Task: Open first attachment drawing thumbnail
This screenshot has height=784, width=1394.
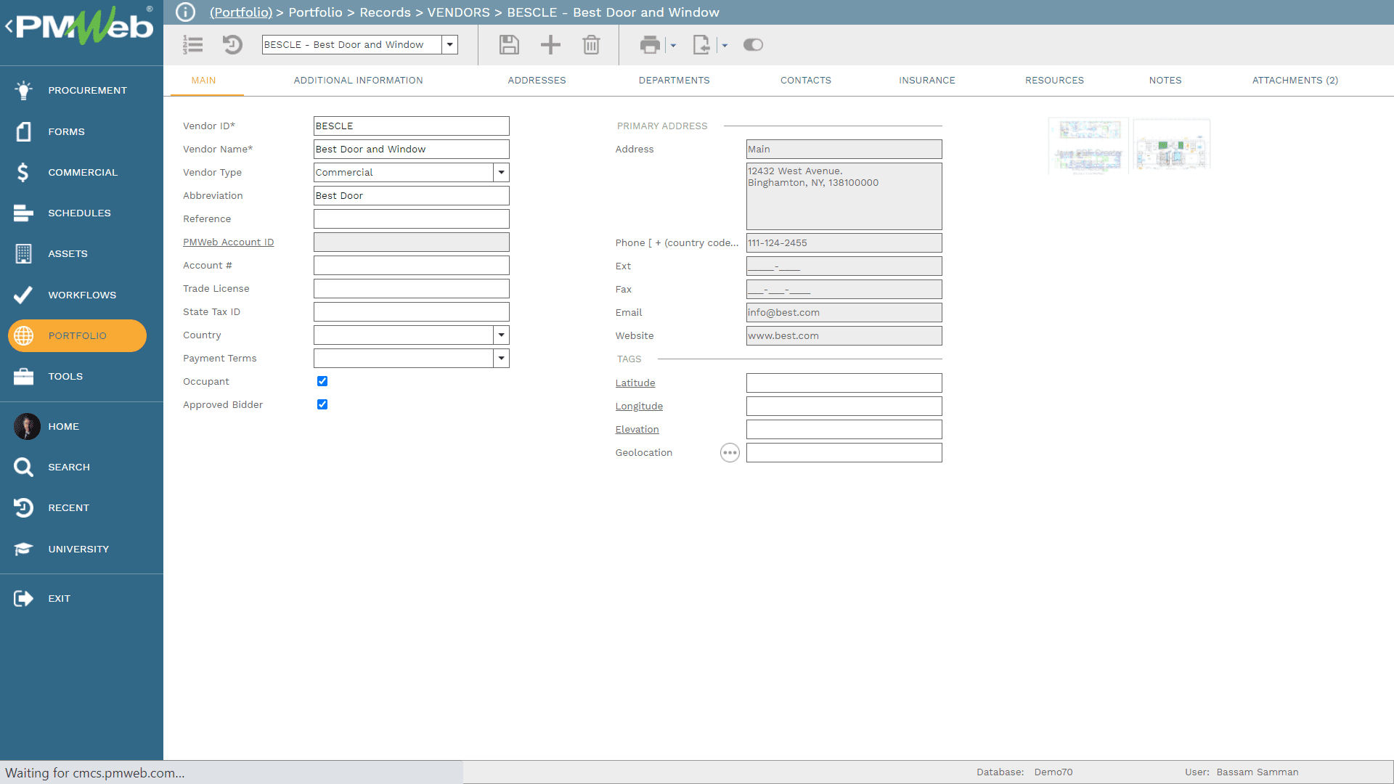Action: click(1088, 145)
